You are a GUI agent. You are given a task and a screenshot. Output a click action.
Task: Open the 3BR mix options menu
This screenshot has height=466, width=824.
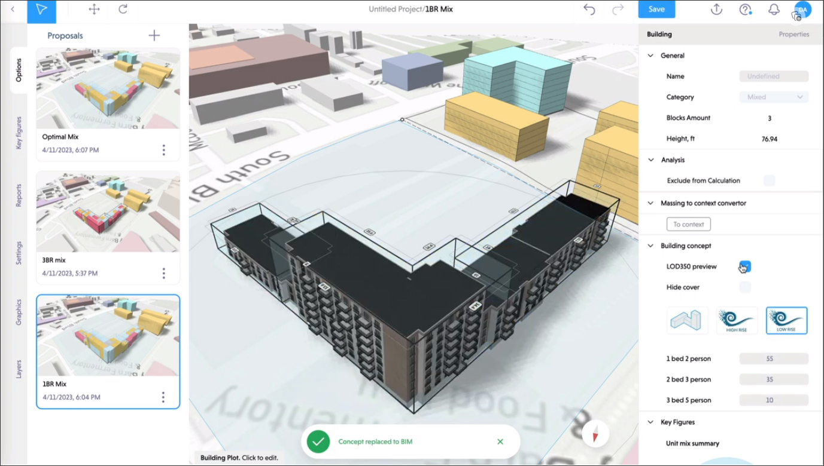tap(164, 273)
